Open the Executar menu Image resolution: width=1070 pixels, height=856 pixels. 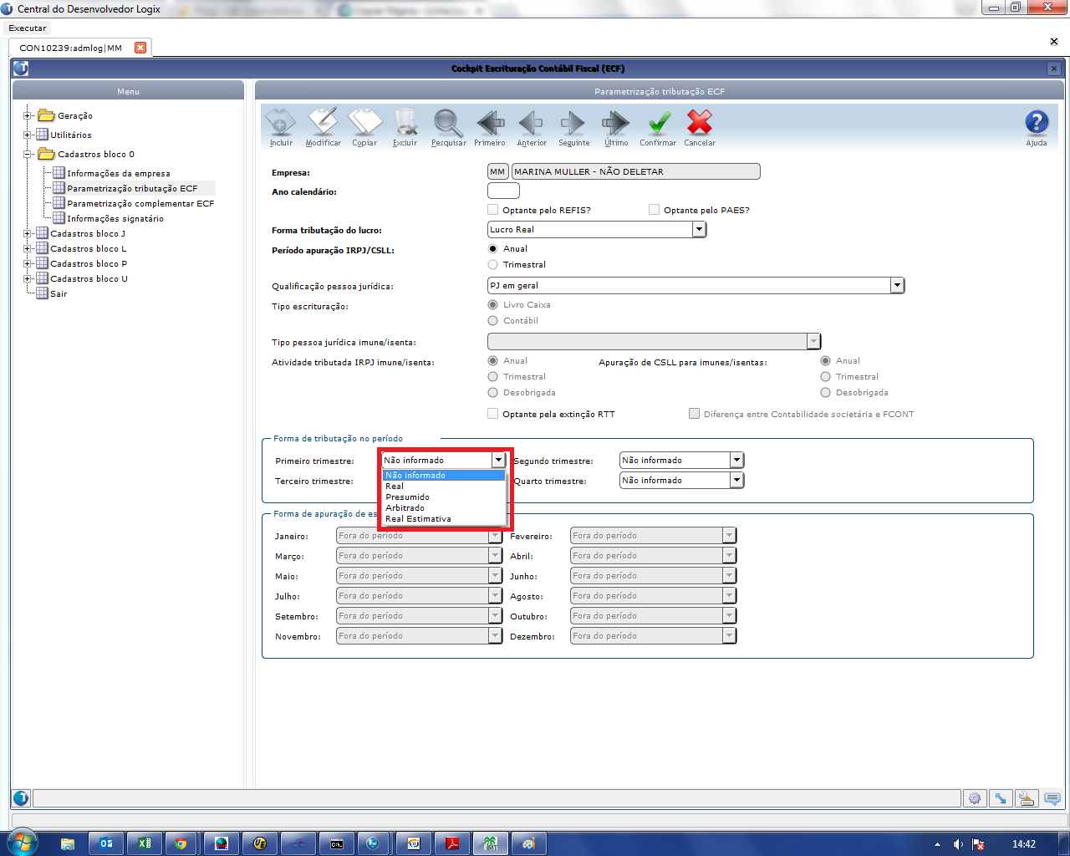pos(28,28)
